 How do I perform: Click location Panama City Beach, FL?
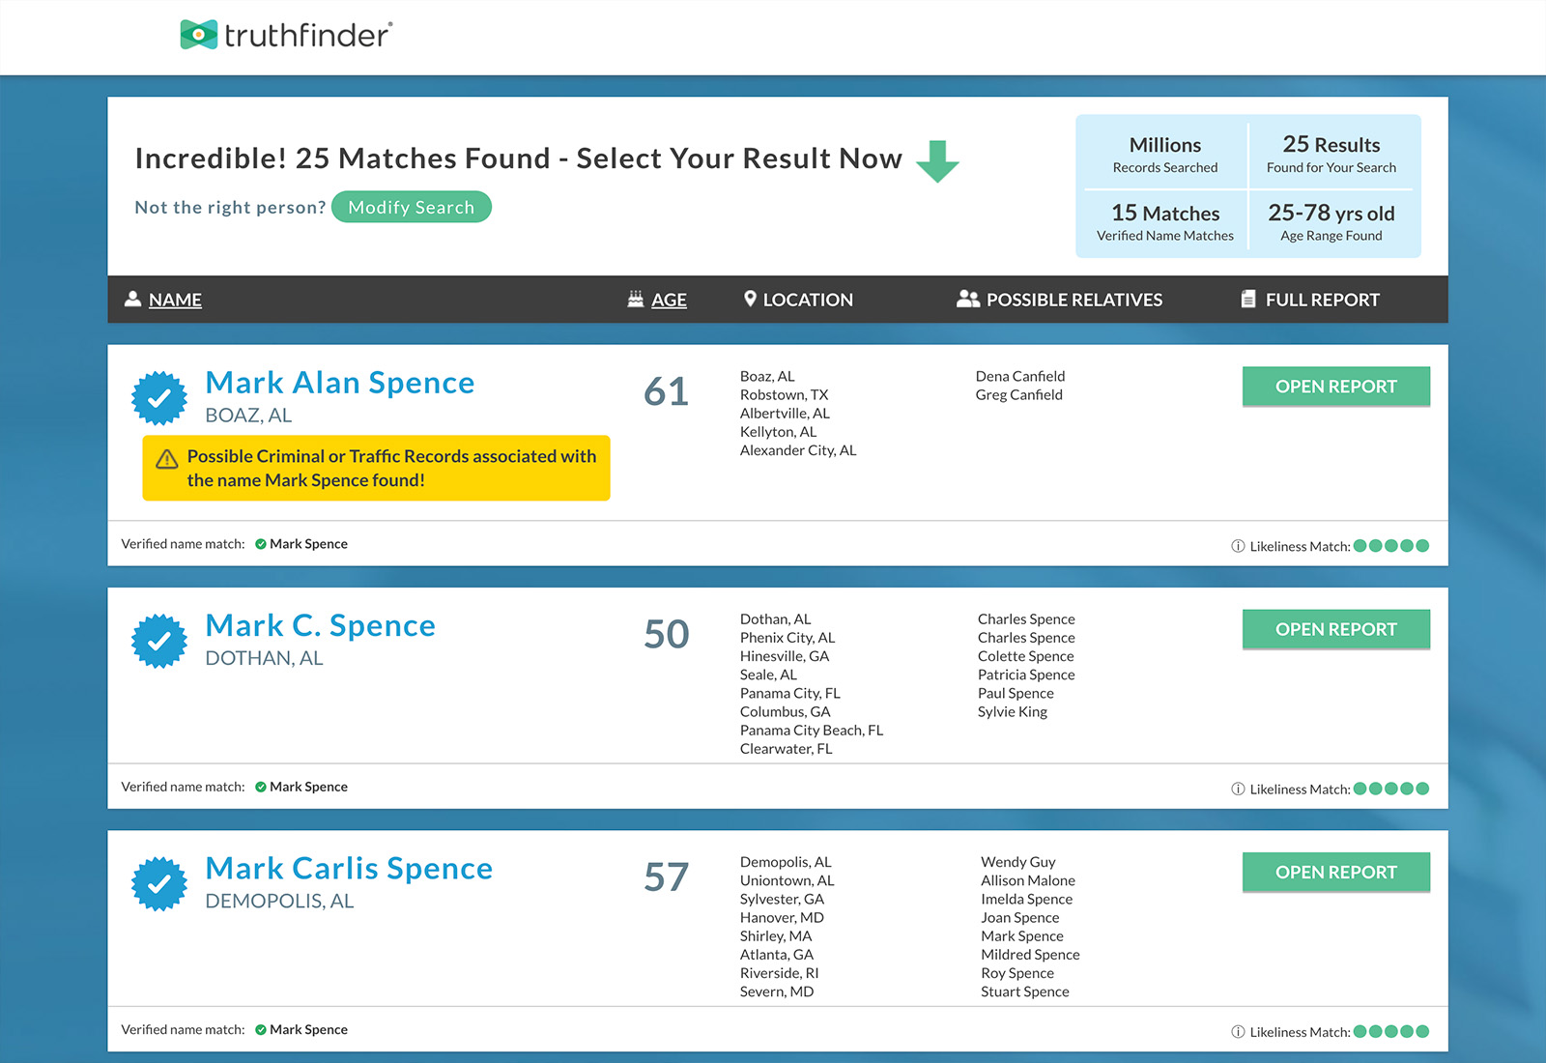[x=812, y=731]
